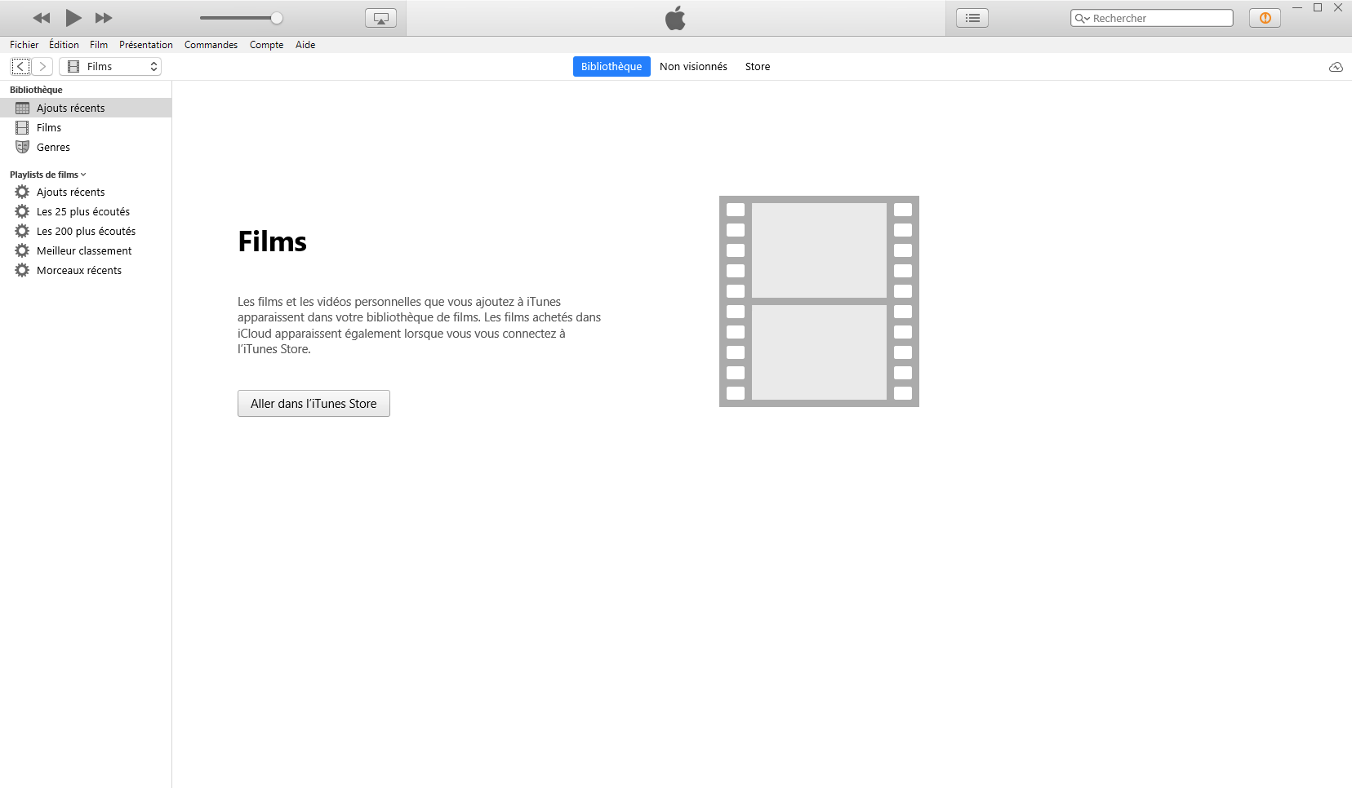Minimize the iTunes window
The height and width of the screenshot is (788, 1352).
coord(1296,7)
